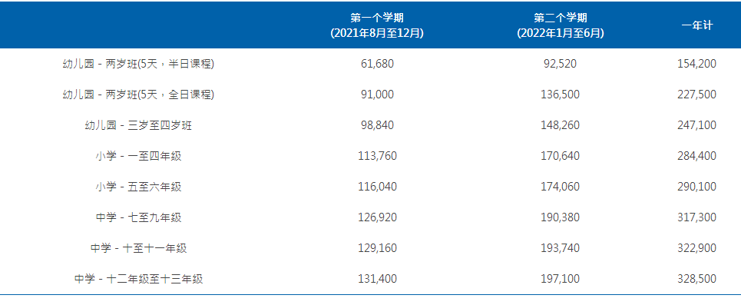
Task: Click the 328,500 yearly total cell
Action: (696, 279)
